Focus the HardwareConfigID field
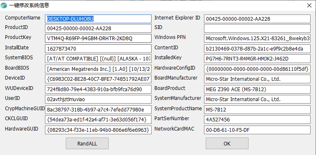This screenshot has height=155, width=316. (x=257, y=69)
